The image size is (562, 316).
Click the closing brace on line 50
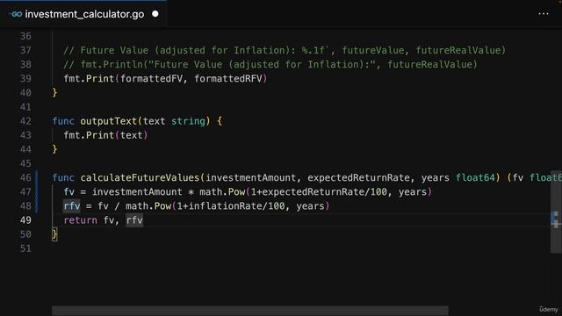pos(54,234)
